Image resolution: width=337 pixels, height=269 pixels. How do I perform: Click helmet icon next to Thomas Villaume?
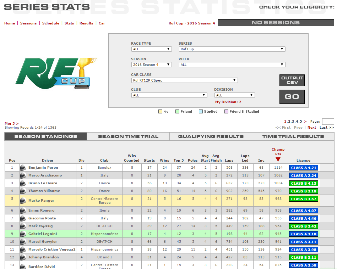click(23, 191)
